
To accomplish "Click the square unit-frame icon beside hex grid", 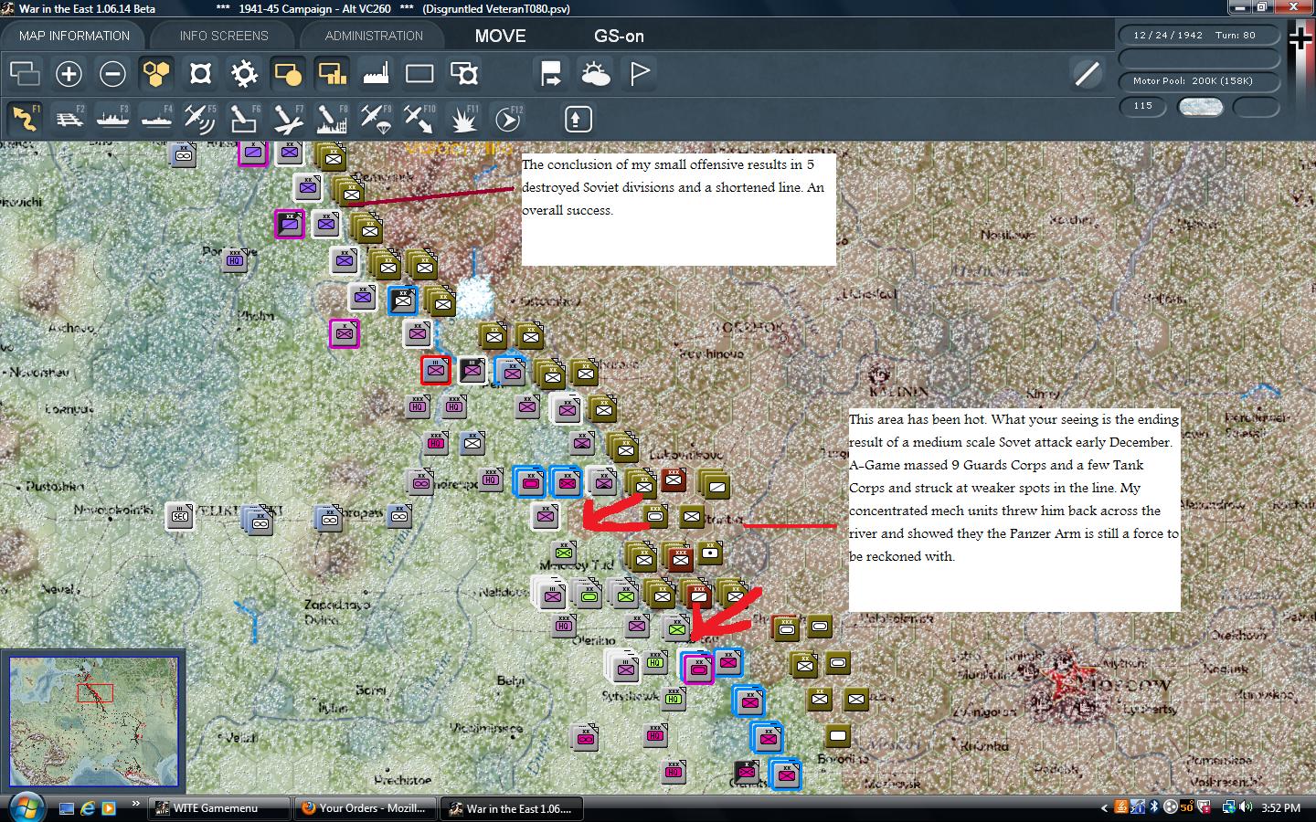I will 200,73.
